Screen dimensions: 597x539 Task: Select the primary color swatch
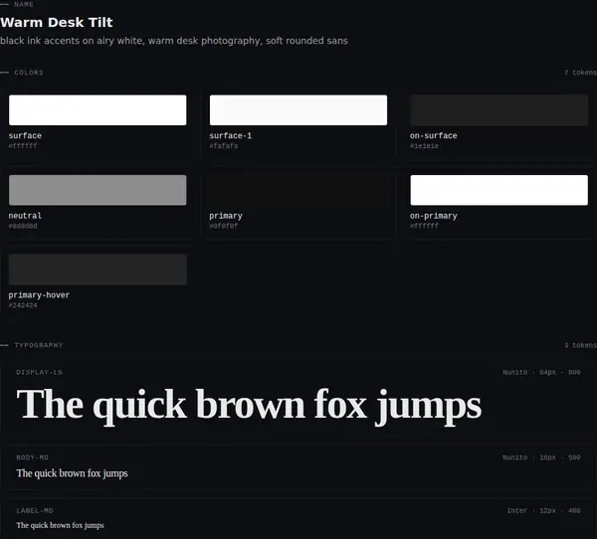(x=298, y=190)
